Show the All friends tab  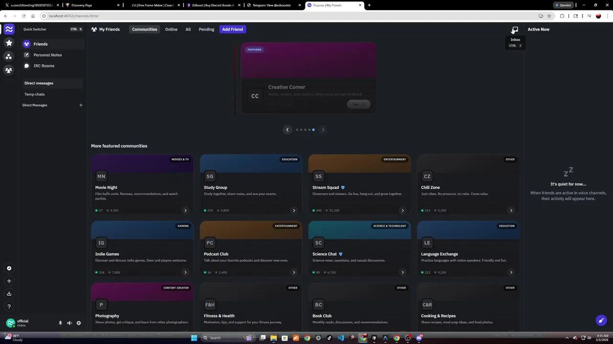tap(188, 29)
